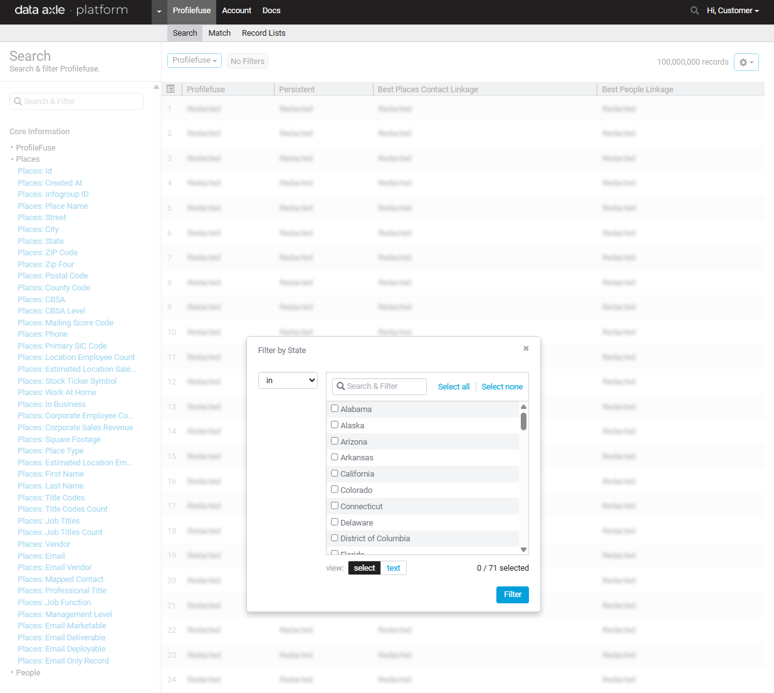Click the column list icon in table header
The width and height of the screenshot is (774, 693).
170,89
